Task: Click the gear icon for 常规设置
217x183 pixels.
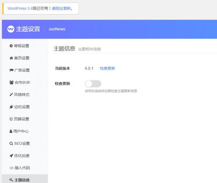Action: [x=11, y=46]
